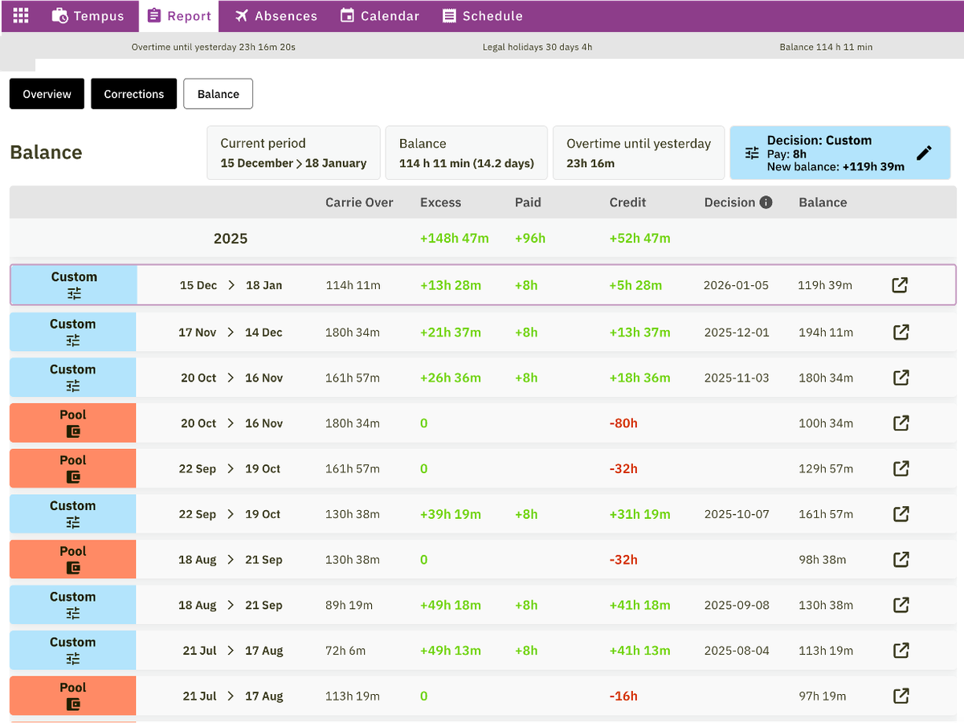This screenshot has width=964, height=723.
Task: Click the Overtime until yesterday card
Action: point(639,153)
